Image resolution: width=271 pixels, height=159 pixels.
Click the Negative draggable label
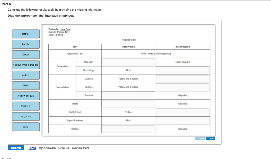26,117
